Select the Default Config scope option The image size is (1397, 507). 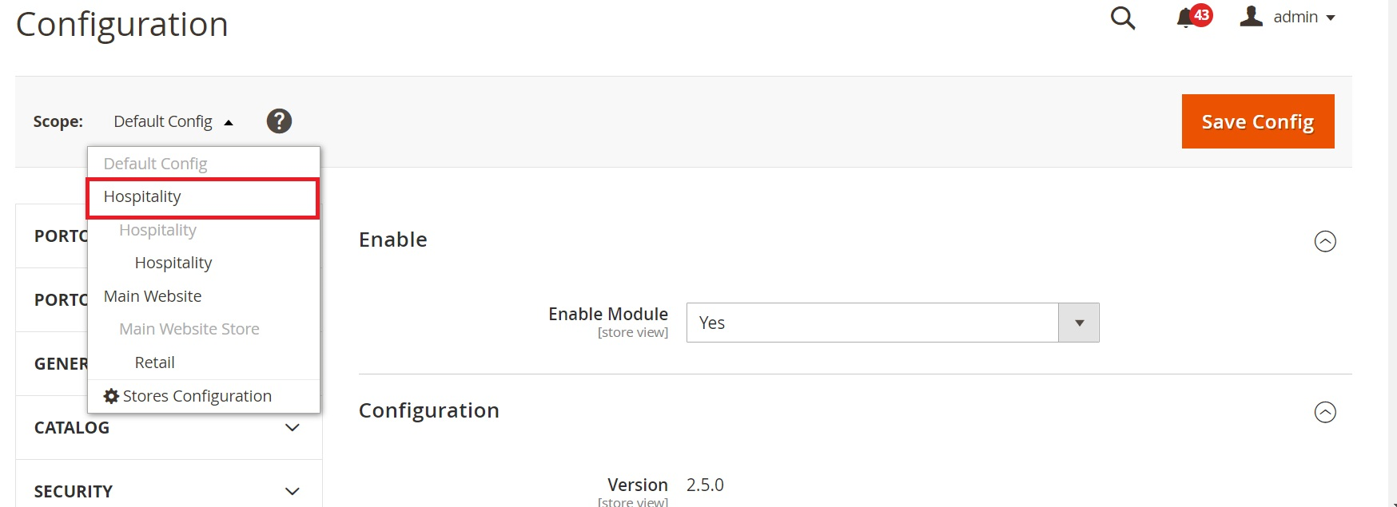[155, 164]
